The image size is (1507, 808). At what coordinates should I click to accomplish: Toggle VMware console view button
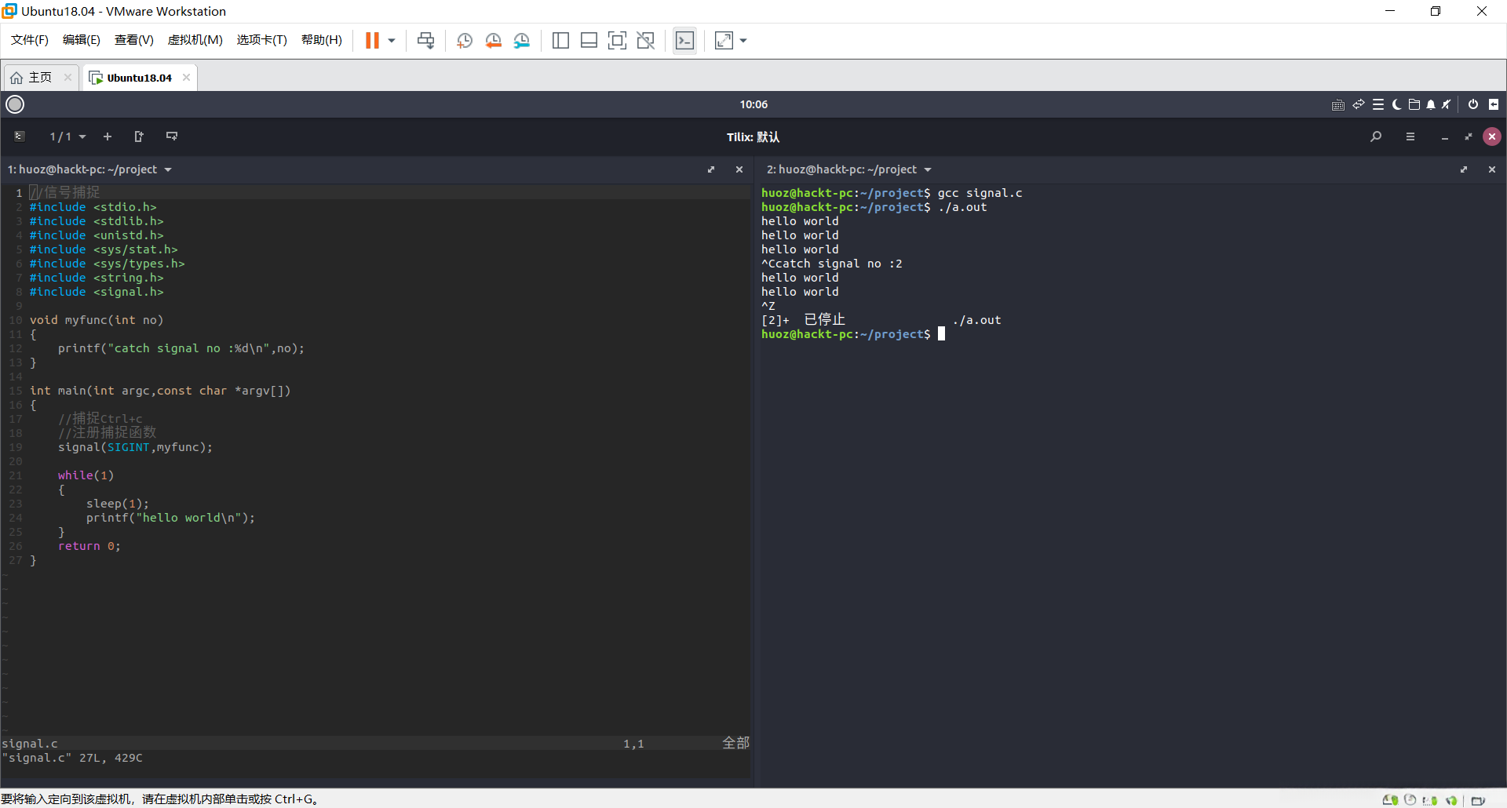(x=684, y=41)
